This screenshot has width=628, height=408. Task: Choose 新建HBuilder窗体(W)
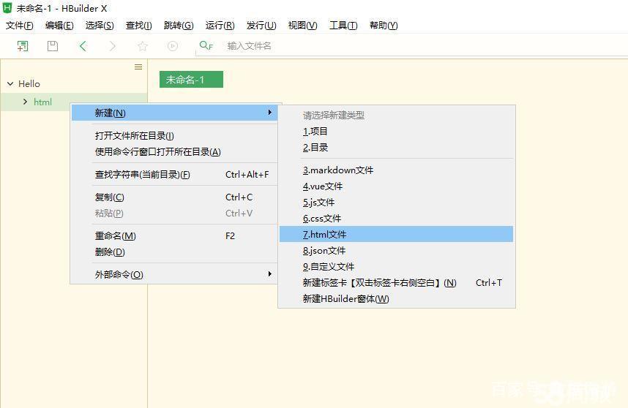click(x=396, y=298)
